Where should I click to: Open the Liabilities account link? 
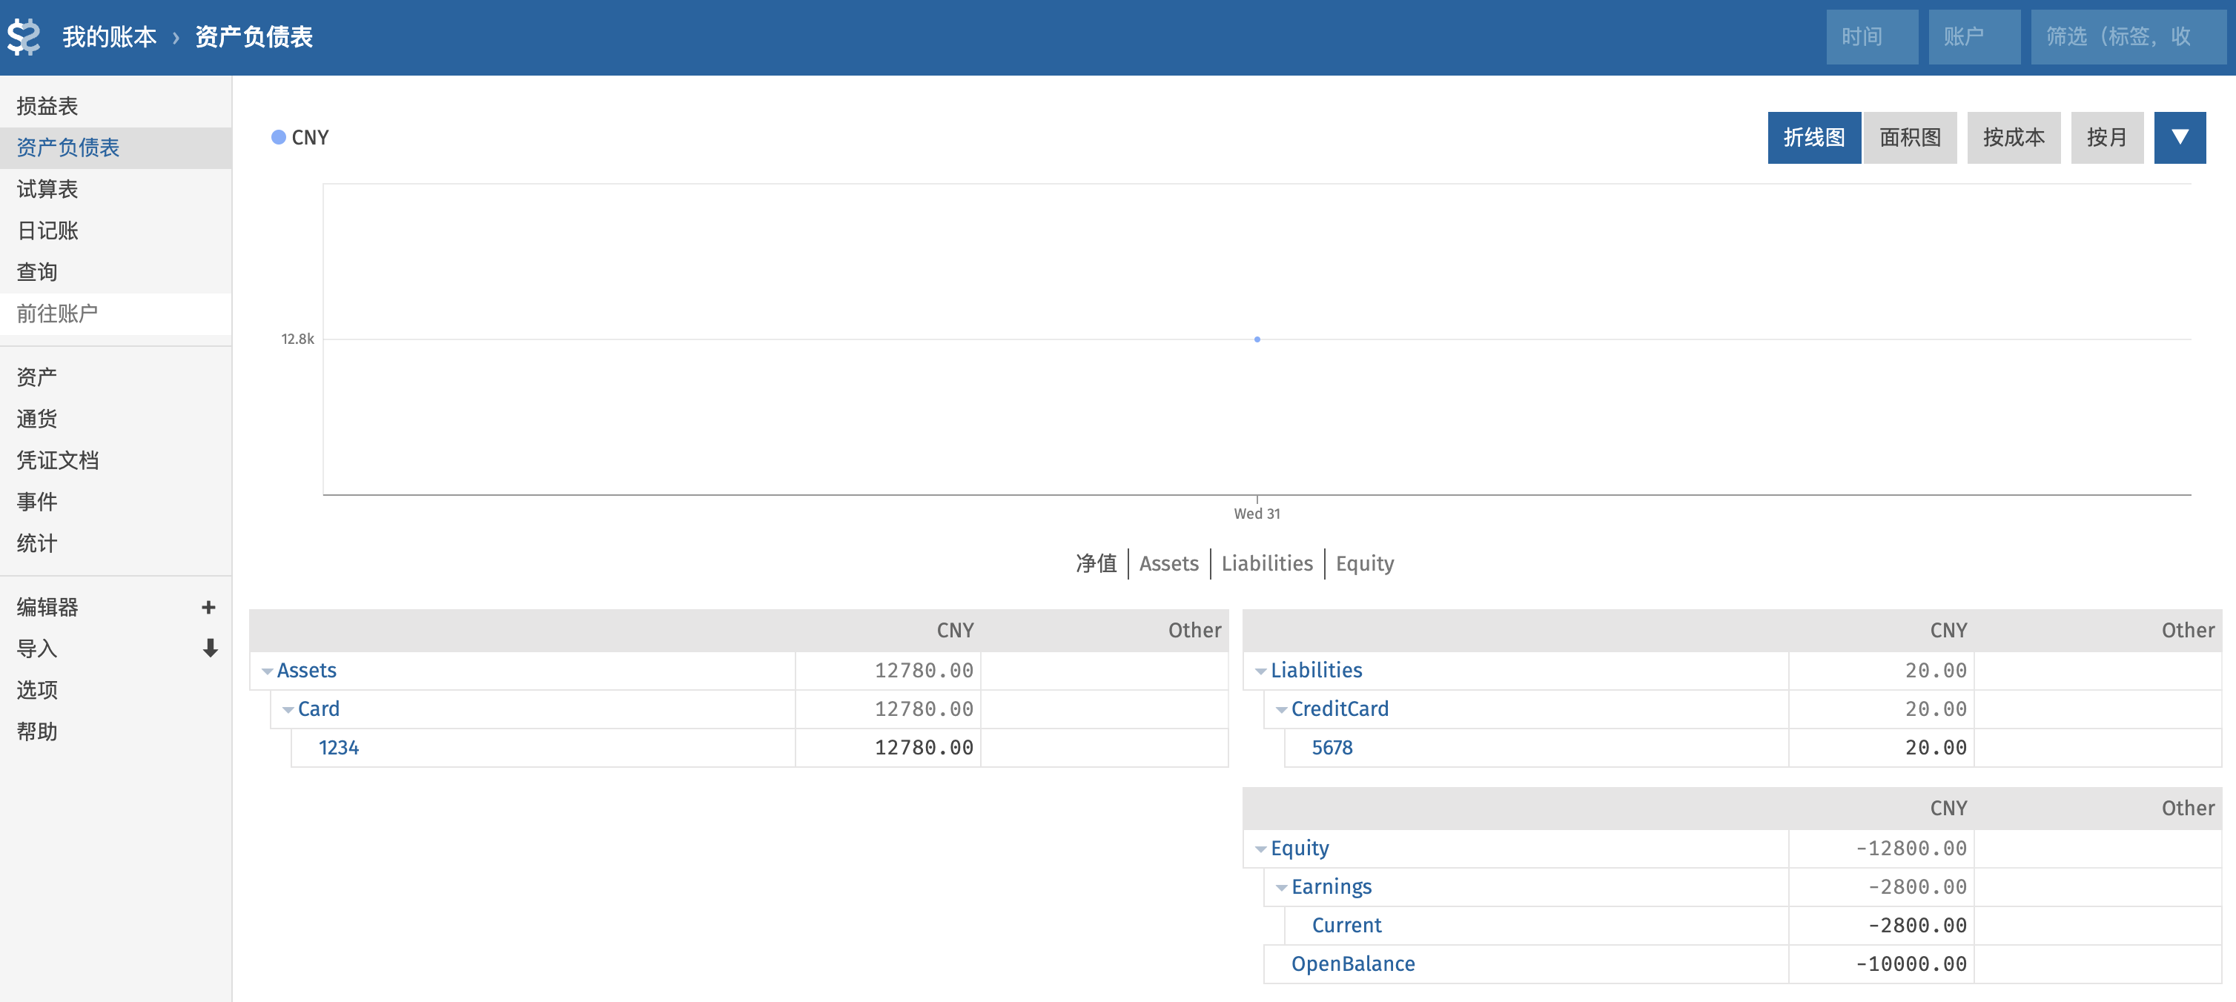(1316, 671)
